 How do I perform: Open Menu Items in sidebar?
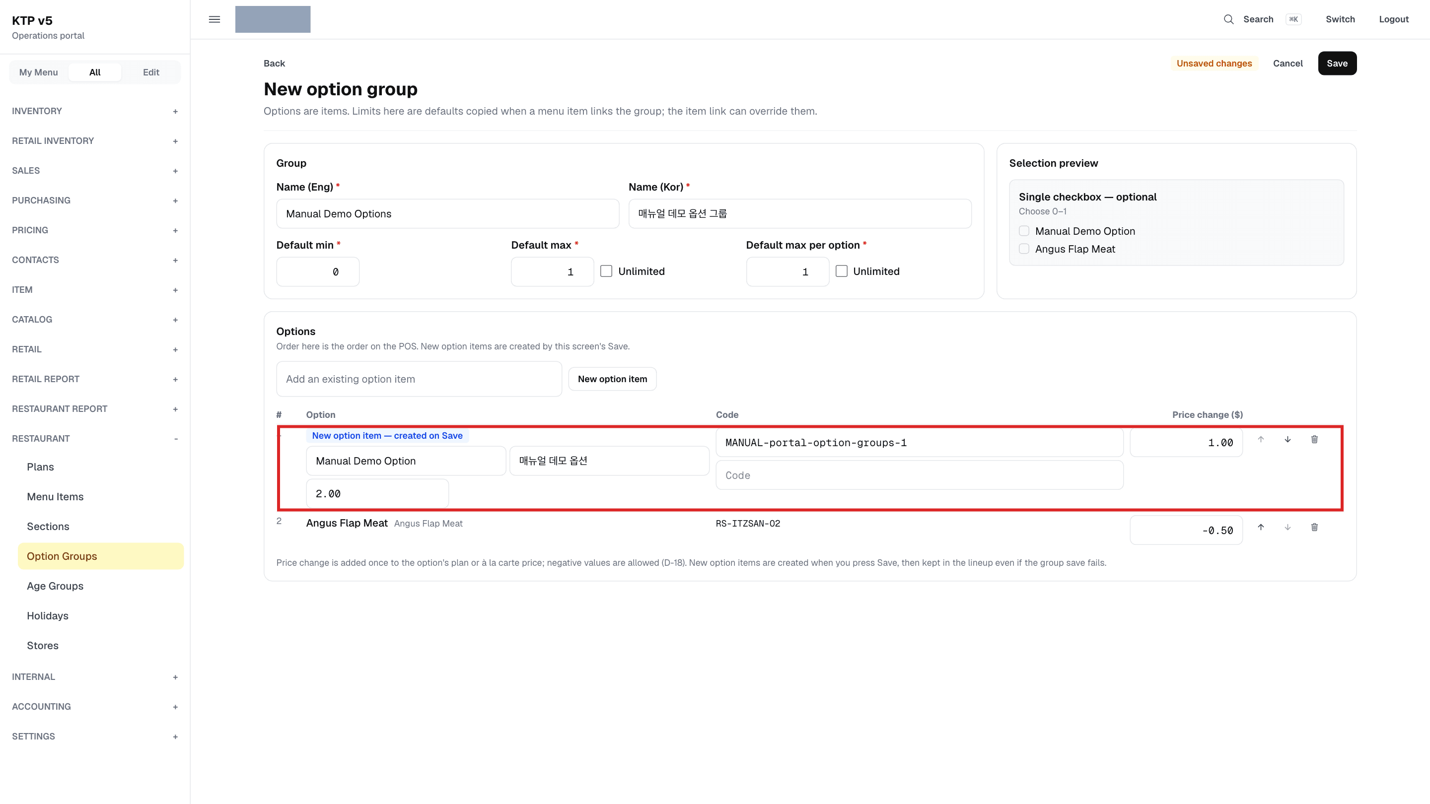(100, 497)
